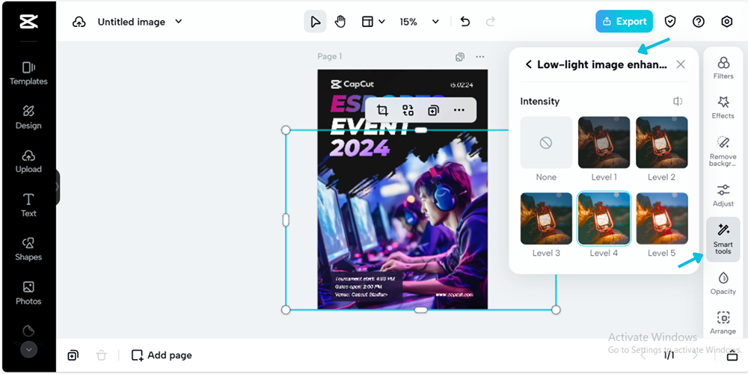748x374 pixels.
Task: Duplicate Page 1 with copy icon
Action: (x=460, y=57)
